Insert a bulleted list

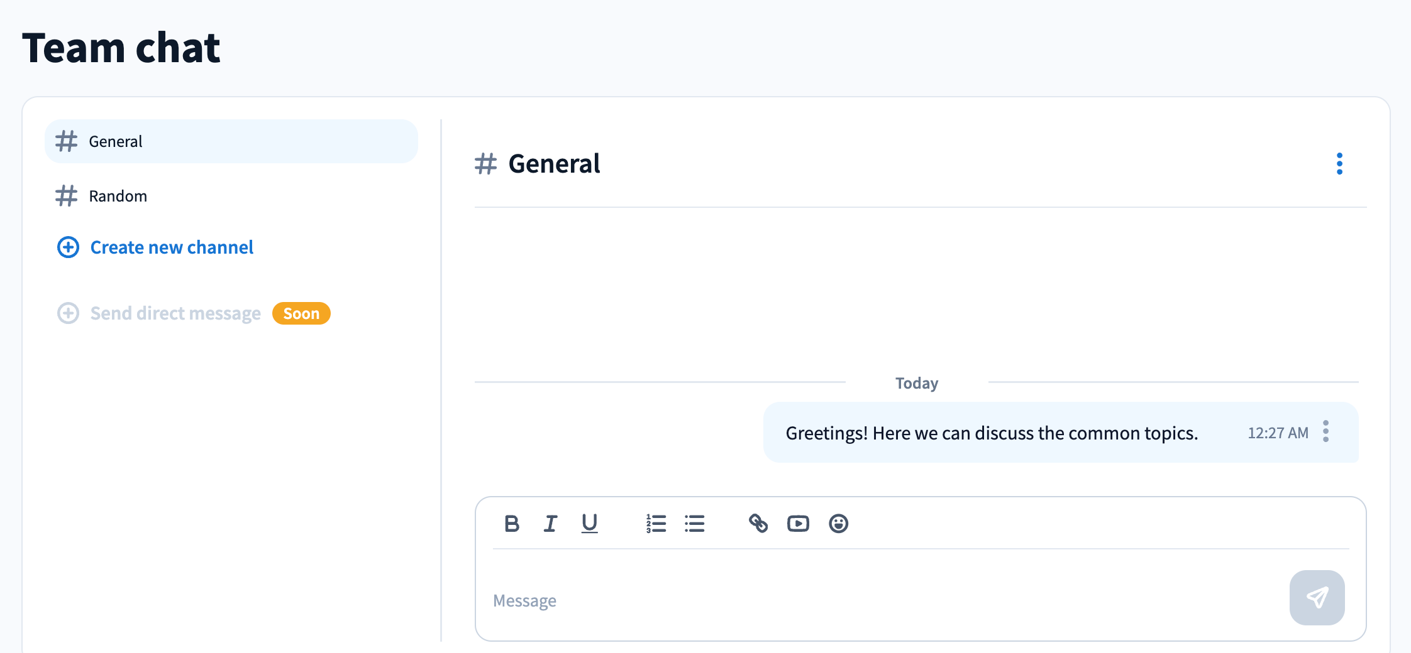coord(694,523)
